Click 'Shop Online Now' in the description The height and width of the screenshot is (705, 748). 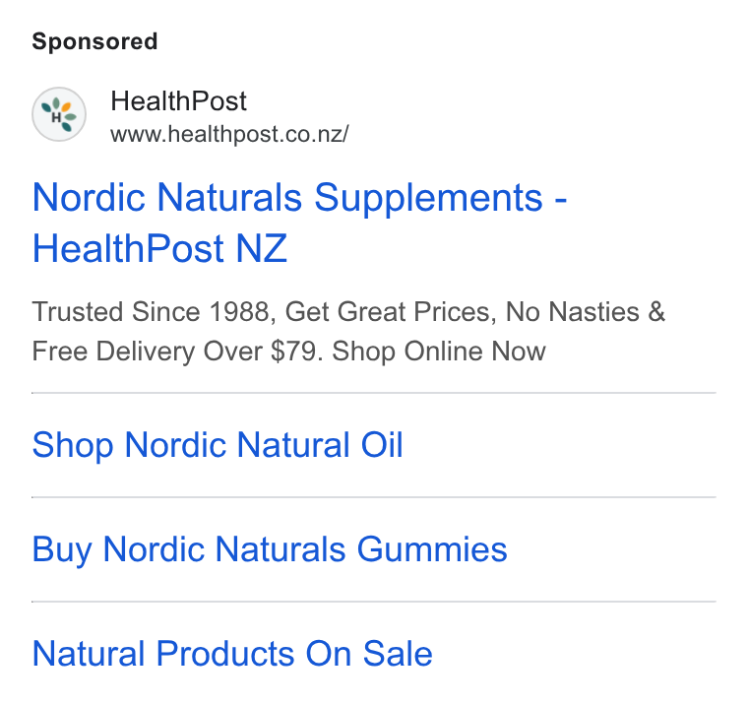tap(439, 352)
